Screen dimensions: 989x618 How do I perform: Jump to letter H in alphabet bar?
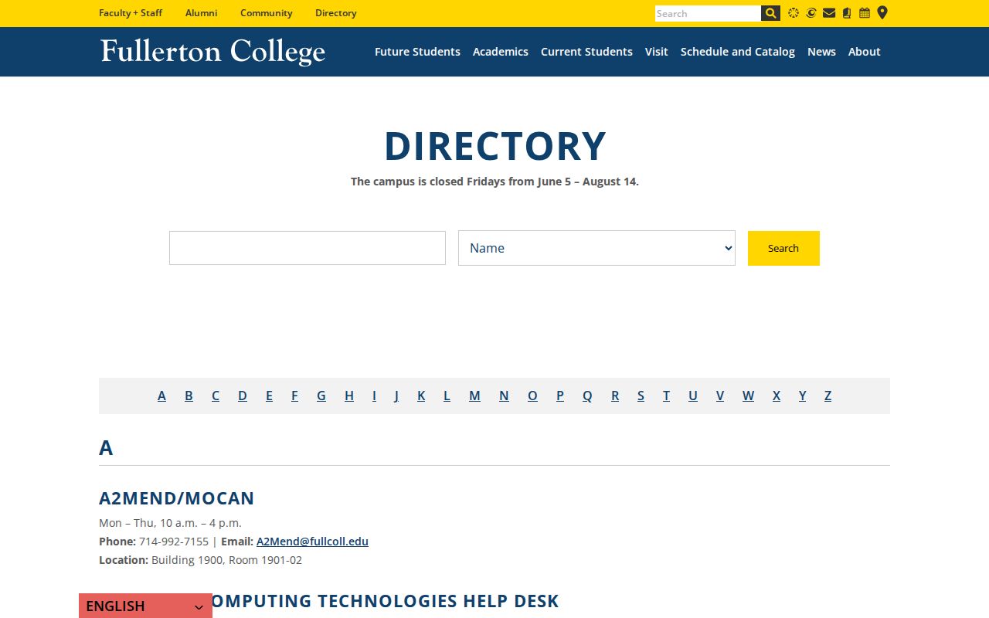(x=349, y=396)
